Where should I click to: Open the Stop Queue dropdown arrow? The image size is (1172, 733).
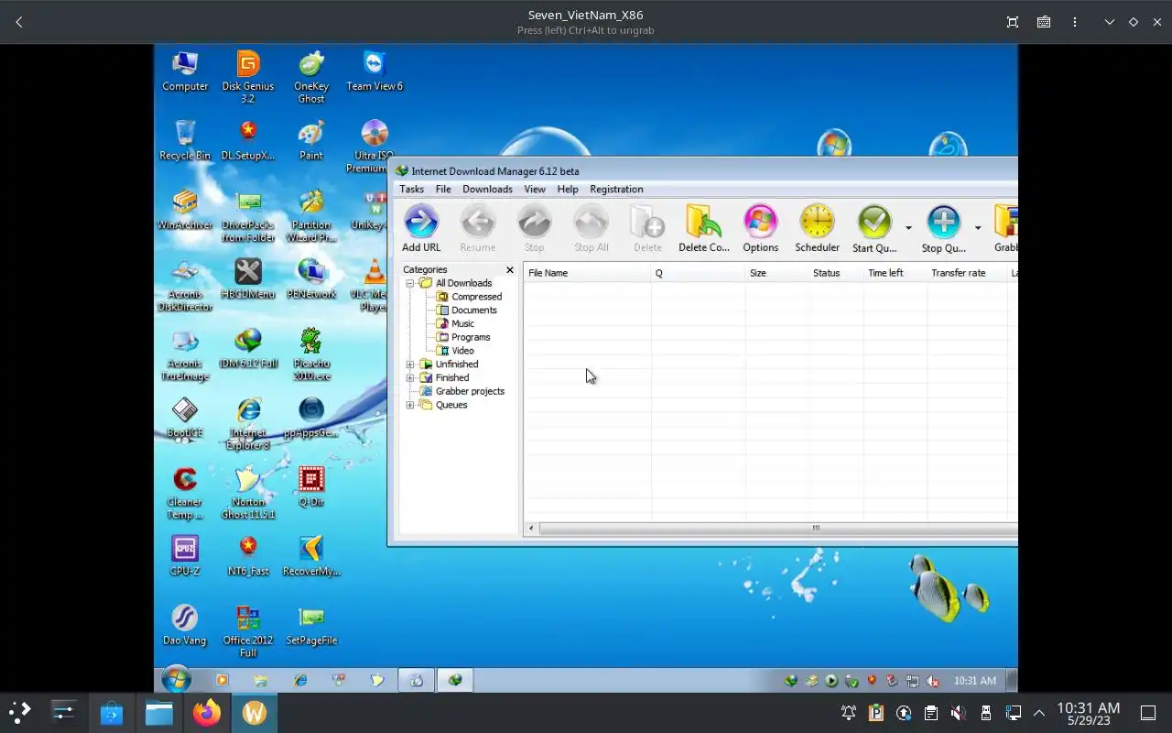click(x=978, y=228)
